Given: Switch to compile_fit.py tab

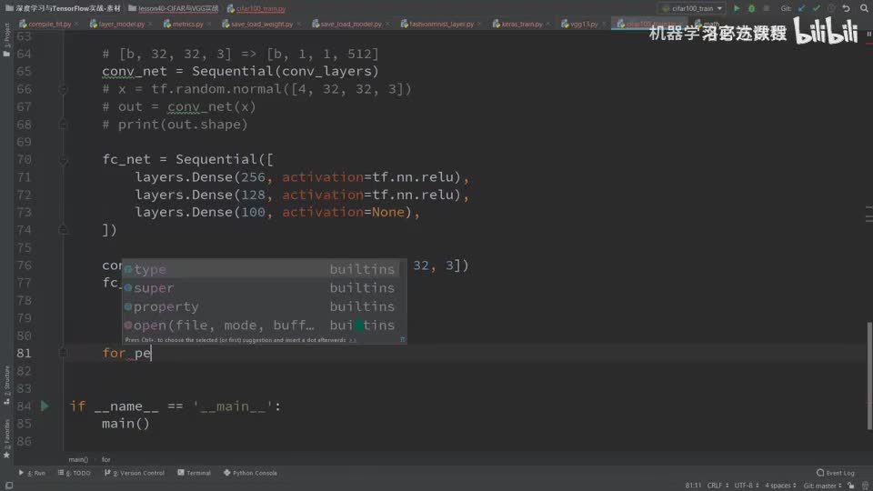Looking at the screenshot, I should click(45, 24).
